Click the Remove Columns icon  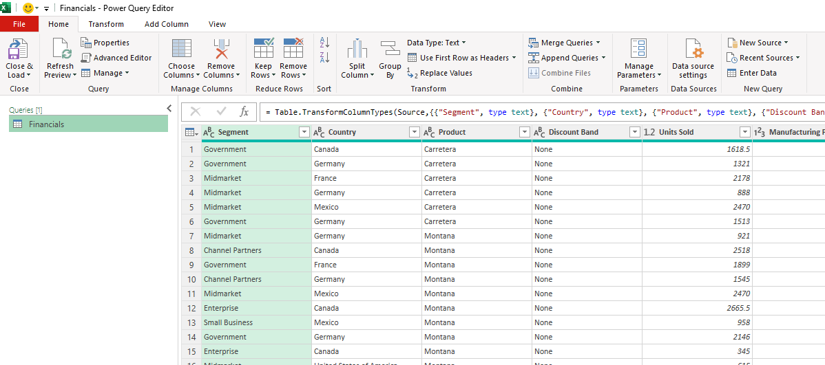point(221,49)
